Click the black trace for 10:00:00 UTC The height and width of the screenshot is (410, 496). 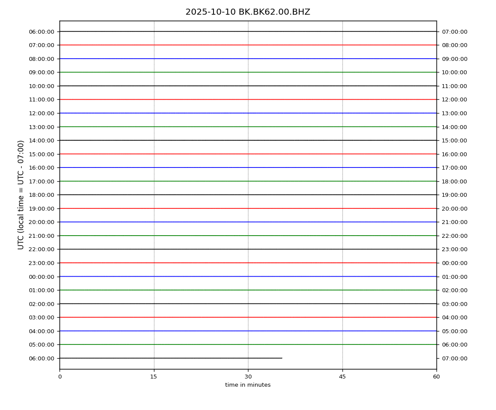248,86
